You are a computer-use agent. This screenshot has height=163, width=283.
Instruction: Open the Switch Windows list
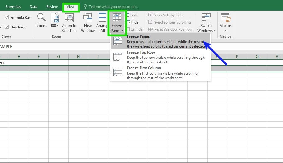tap(206, 23)
